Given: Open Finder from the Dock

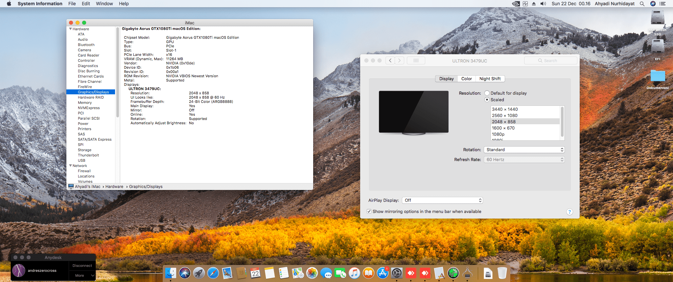Looking at the screenshot, I should coord(171,273).
